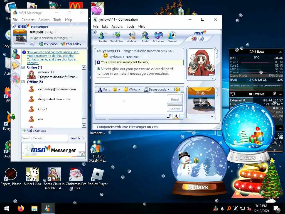Viewport: 285px width, 214px height.
Task: Click in the message typing area
Action: (x=131, y=103)
